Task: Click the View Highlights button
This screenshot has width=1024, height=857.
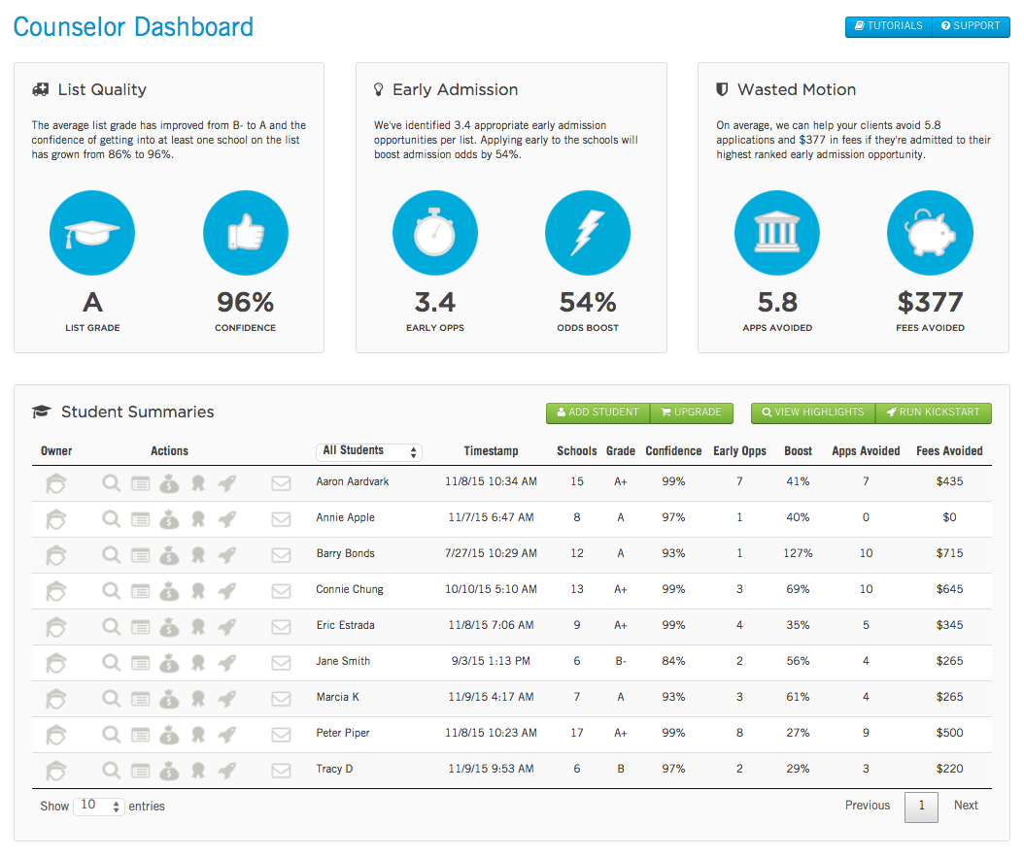Action: click(x=813, y=412)
